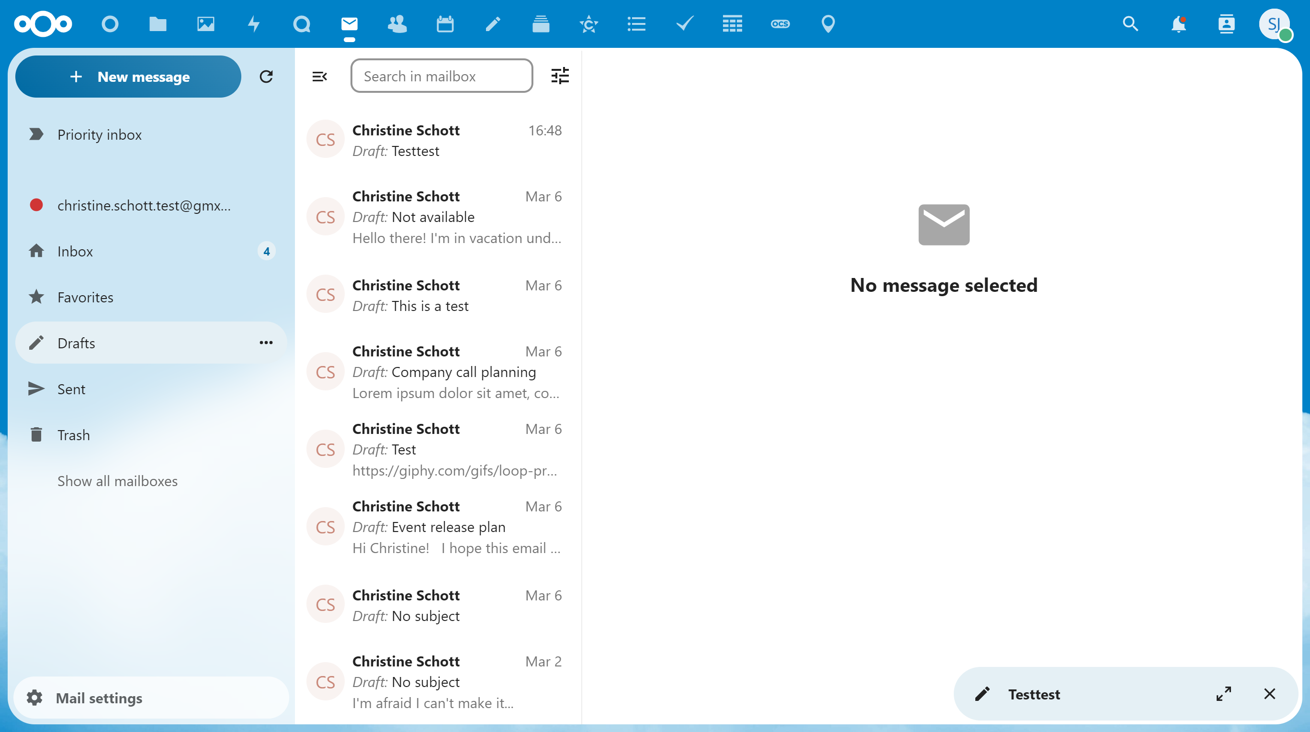Refresh the Drafts mailbox
Screen dimensions: 1310x732
pos(266,76)
